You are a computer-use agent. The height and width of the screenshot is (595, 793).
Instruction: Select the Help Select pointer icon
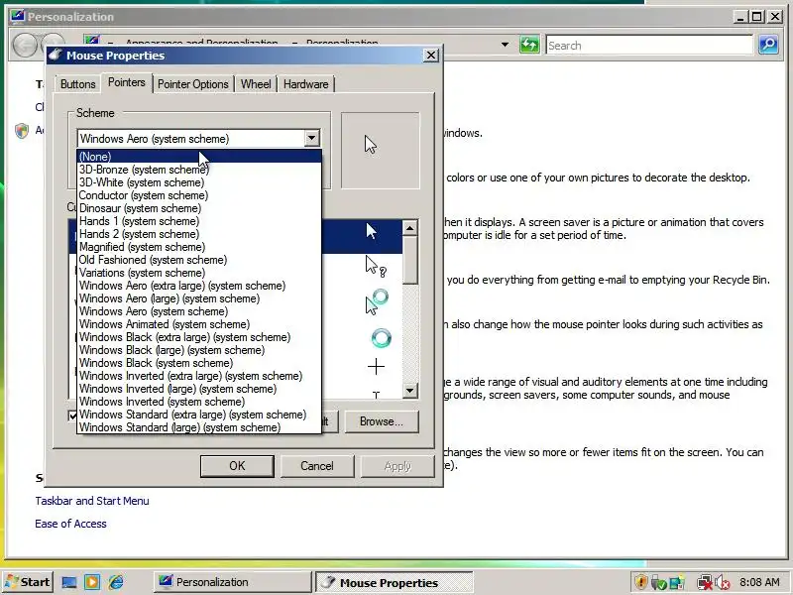click(x=376, y=266)
